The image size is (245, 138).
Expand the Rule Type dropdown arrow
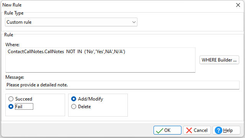coord(134,22)
